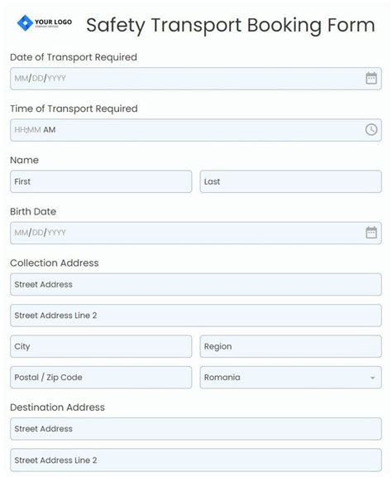Open calendar picker for Birth Date
Image resolution: width=392 pixels, height=477 pixels.
coord(370,233)
